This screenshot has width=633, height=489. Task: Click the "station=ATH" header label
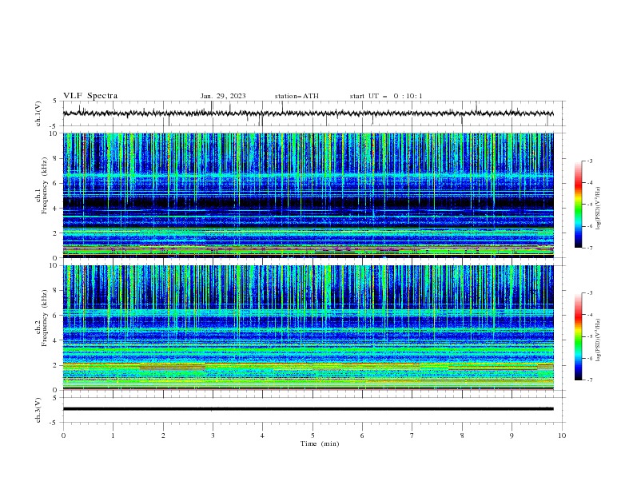tap(297, 96)
